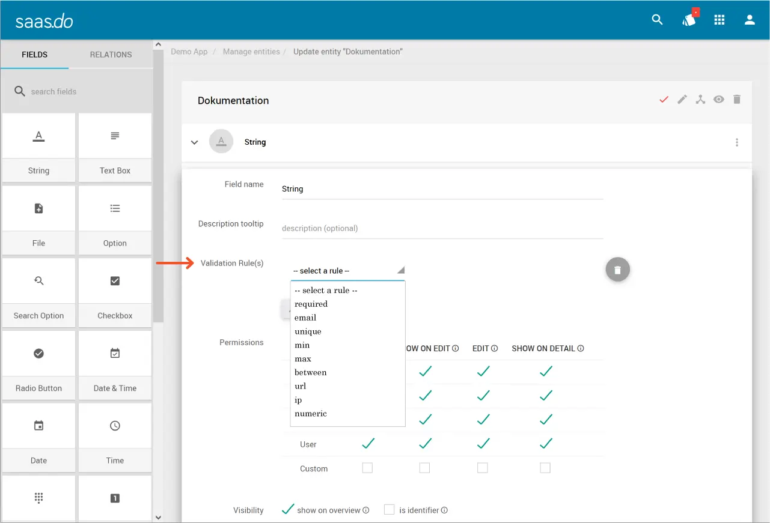Image resolution: width=770 pixels, height=523 pixels.
Task: Enable the 'is identifier' checkbox
Action: click(x=390, y=510)
